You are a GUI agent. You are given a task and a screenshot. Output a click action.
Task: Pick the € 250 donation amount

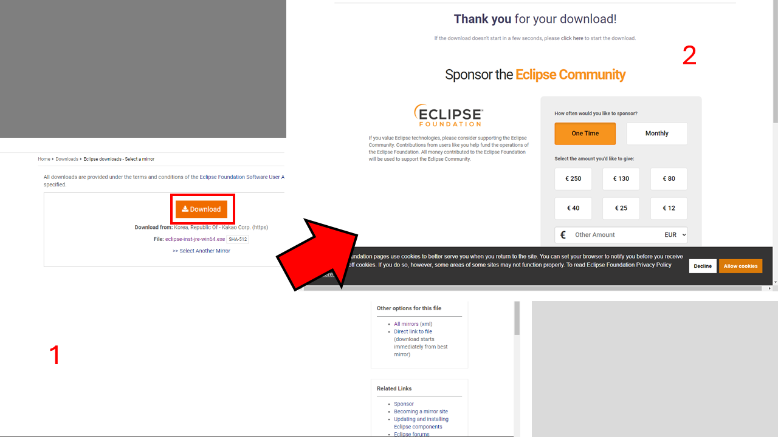click(x=573, y=178)
